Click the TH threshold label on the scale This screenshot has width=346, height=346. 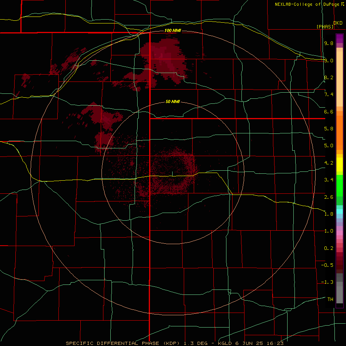[330, 299]
